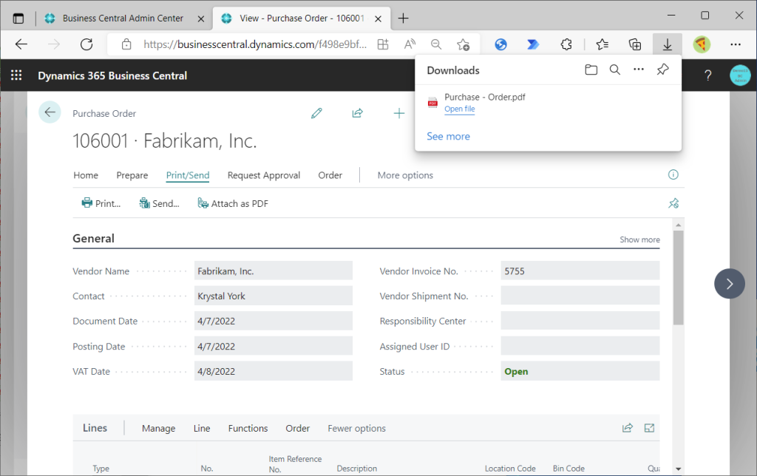Click the browser address bar URL
Viewport: 757px width, 476px height.
255,44
